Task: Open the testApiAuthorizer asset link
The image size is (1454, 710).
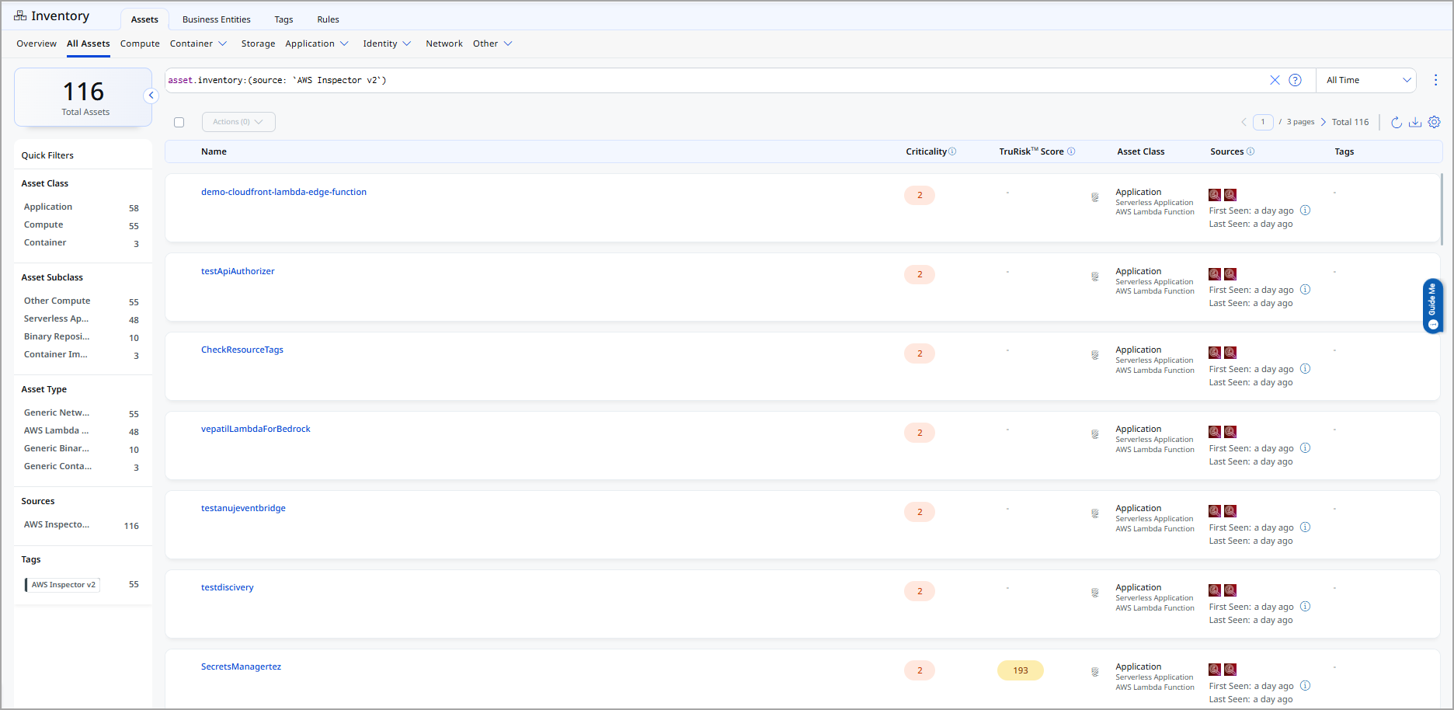Action: pyautogui.click(x=238, y=271)
